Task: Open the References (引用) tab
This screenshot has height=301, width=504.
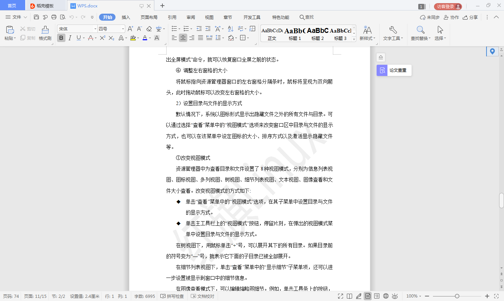Action: pos(172,17)
